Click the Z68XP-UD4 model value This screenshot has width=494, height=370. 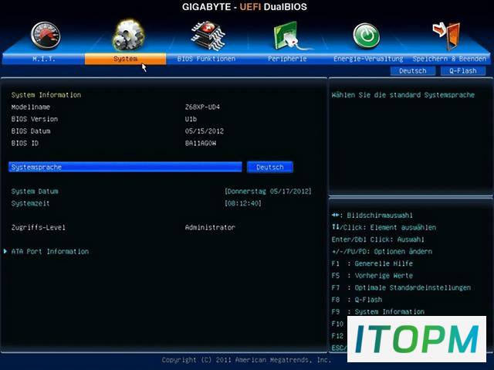(202, 107)
